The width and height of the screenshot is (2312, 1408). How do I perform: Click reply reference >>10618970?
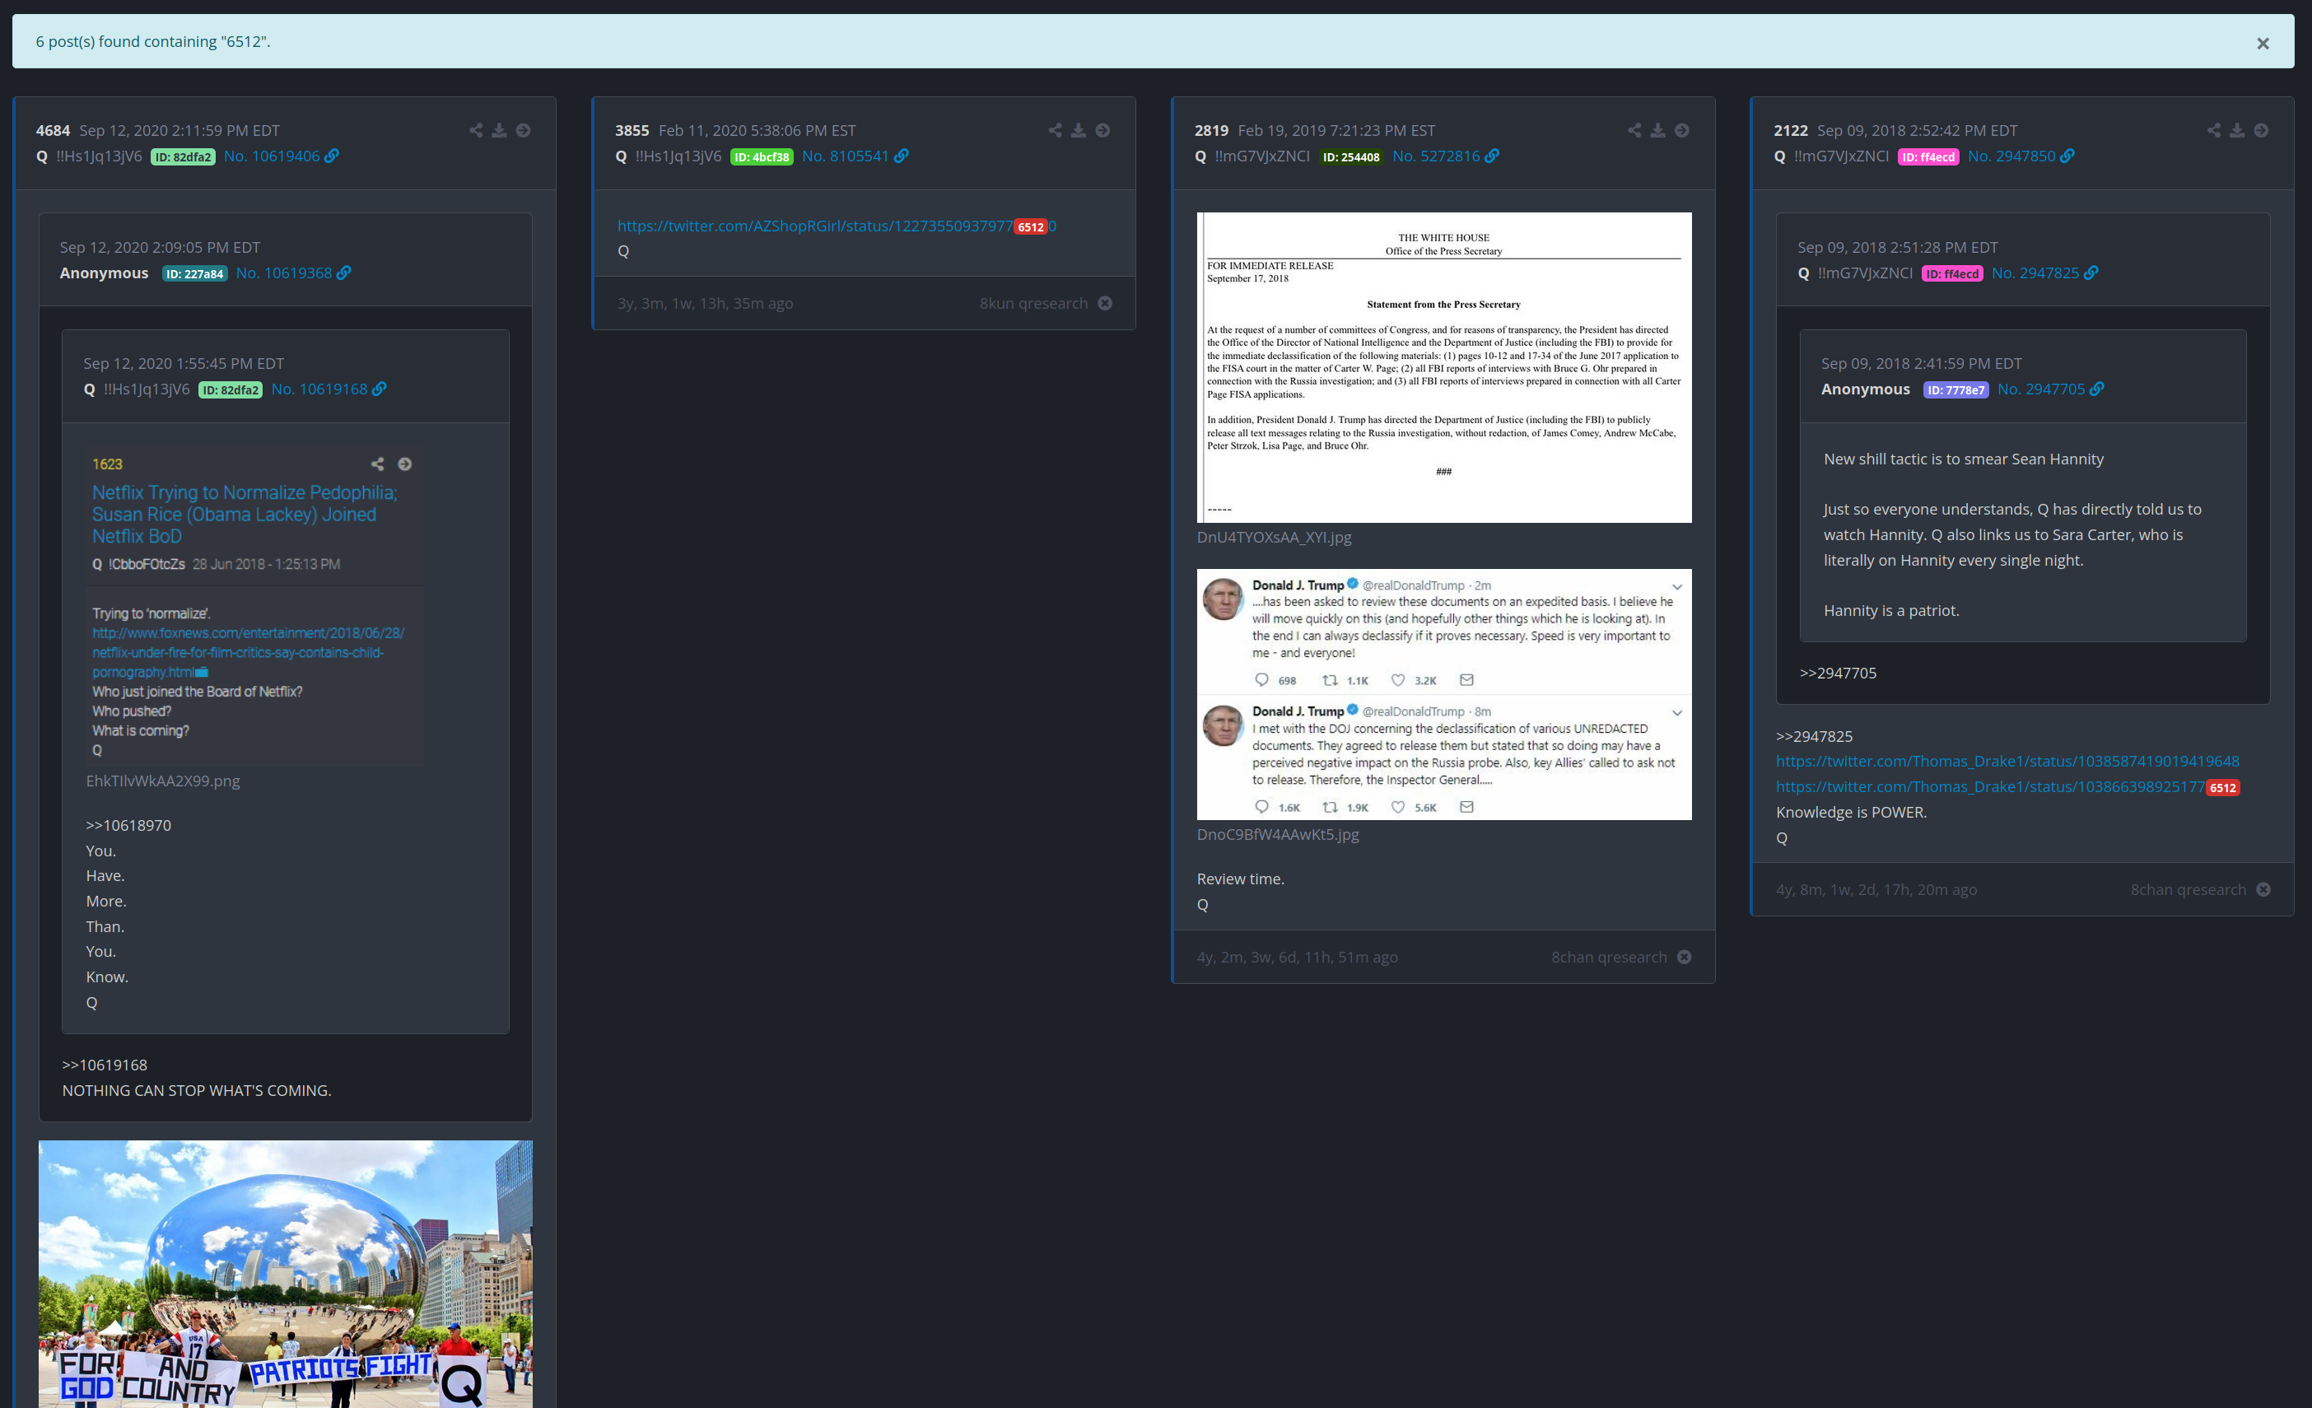[128, 826]
